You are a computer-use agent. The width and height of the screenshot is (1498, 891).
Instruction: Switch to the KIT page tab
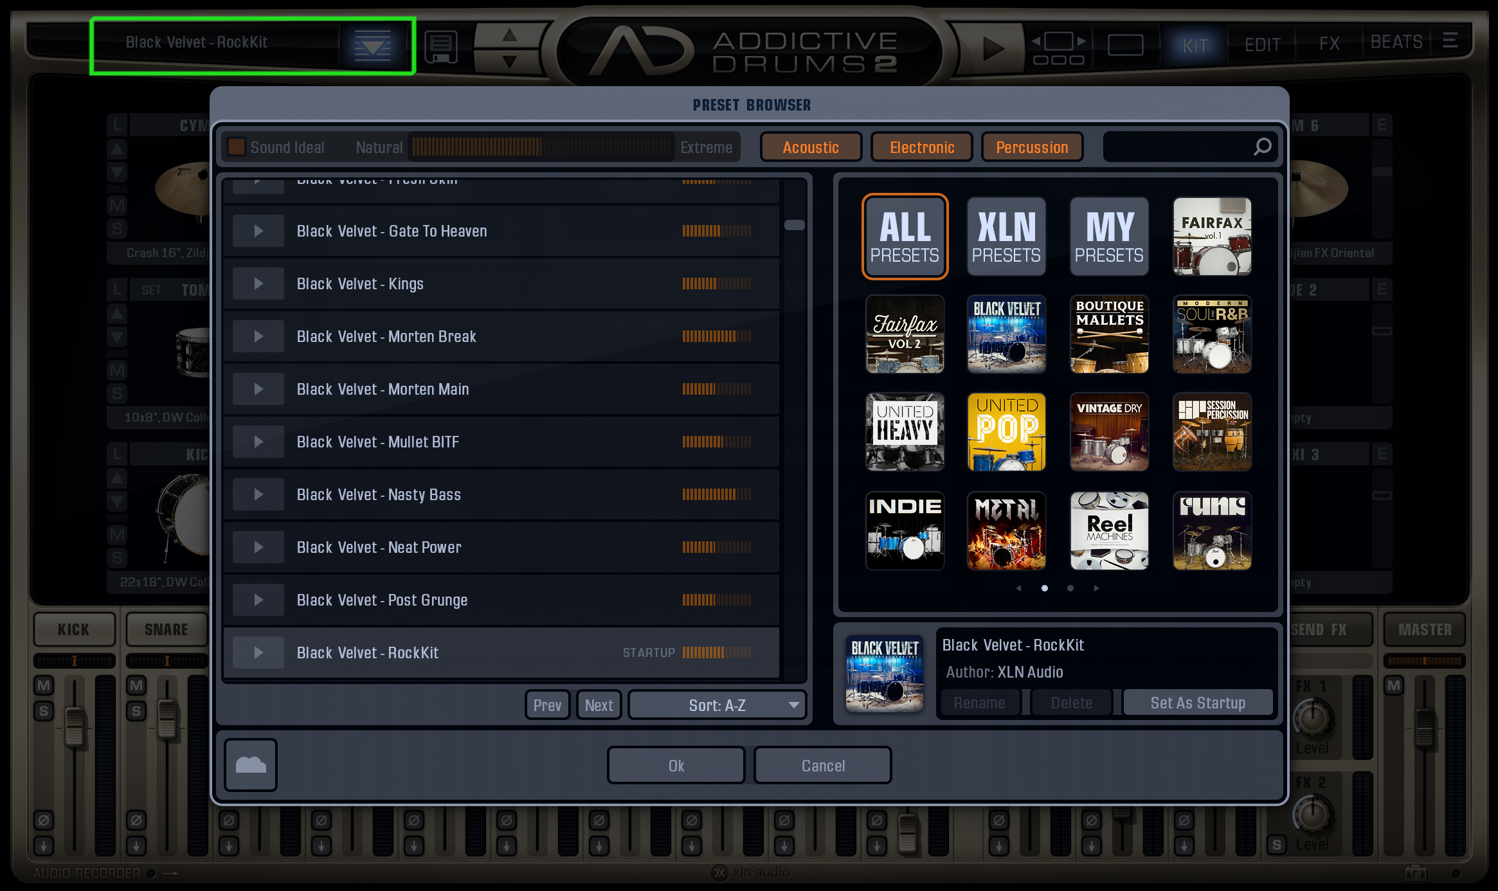pos(1195,46)
